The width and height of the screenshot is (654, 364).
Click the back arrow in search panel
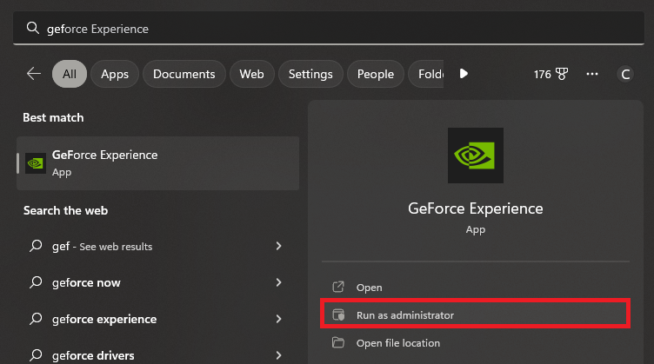[34, 74]
